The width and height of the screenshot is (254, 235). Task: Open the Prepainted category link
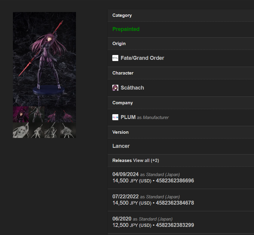[126, 29]
